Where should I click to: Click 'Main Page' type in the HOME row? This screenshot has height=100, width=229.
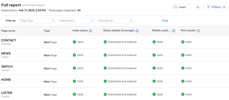tap(50, 81)
